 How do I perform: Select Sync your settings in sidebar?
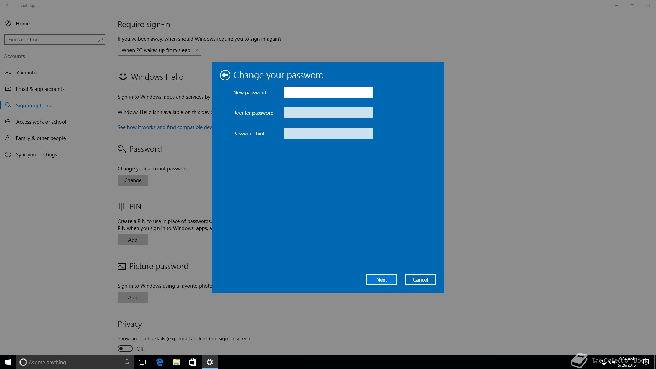coord(36,154)
